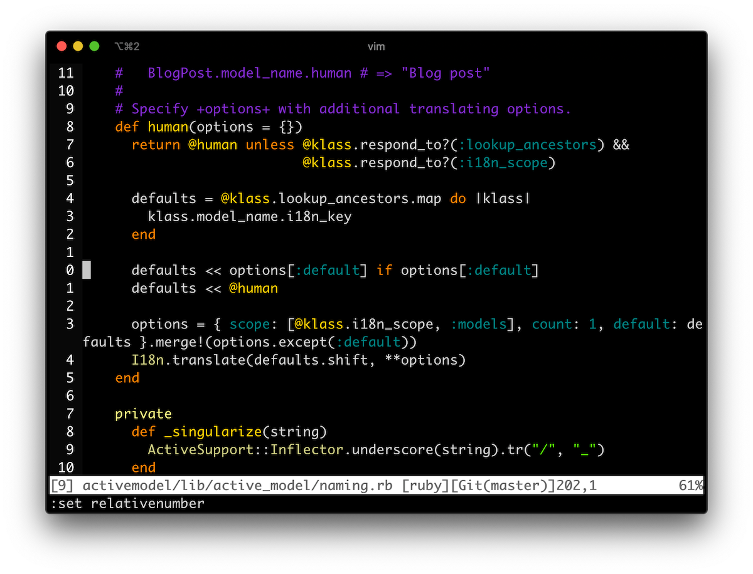Click the green zoom window button

(94, 46)
